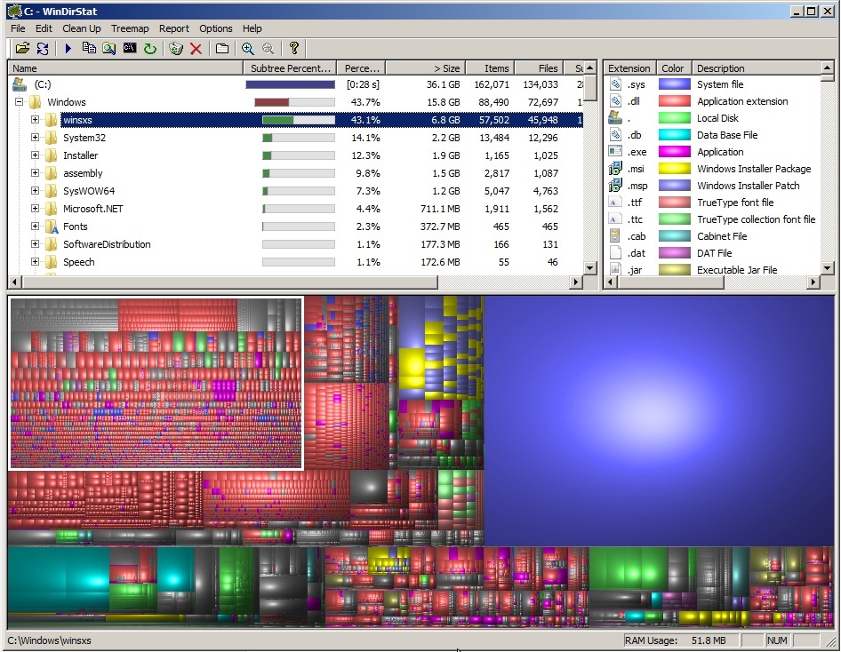Click the .exe file type icon
This screenshot has width=841, height=652.
pyautogui.click(x=615, y=152)
